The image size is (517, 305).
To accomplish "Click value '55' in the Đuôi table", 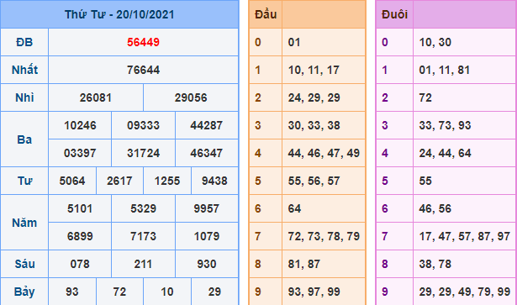I will pyautogui.click(x=425, y=181).
